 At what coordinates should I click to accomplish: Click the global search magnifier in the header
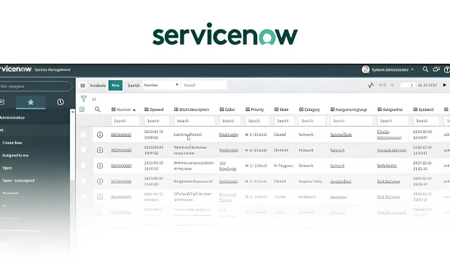[x=425, y=69]
